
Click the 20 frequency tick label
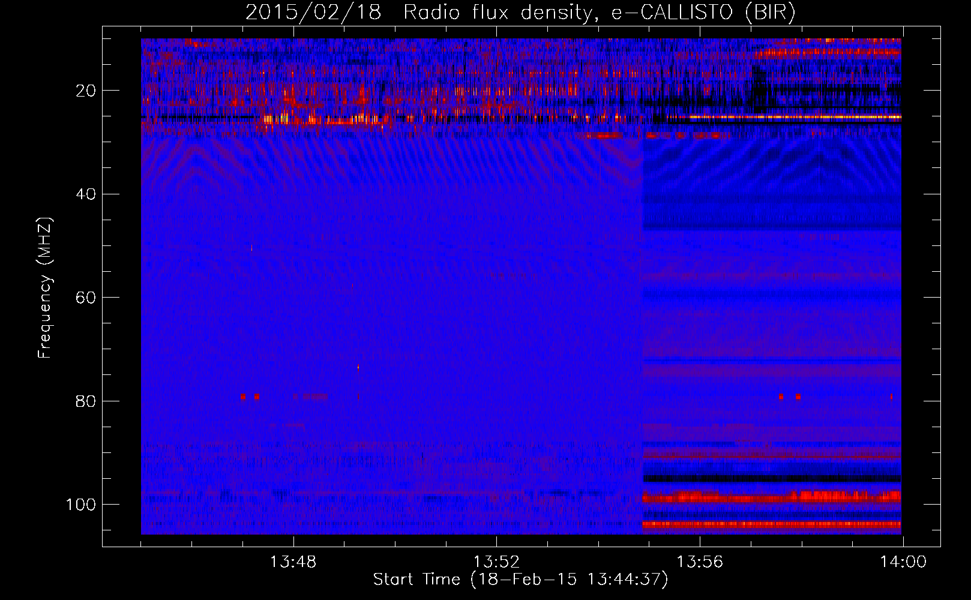(x=86, y=91)
